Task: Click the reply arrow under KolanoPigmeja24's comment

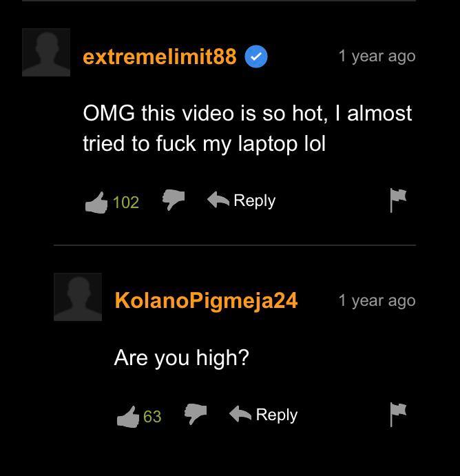Action: tap(240, 414)
